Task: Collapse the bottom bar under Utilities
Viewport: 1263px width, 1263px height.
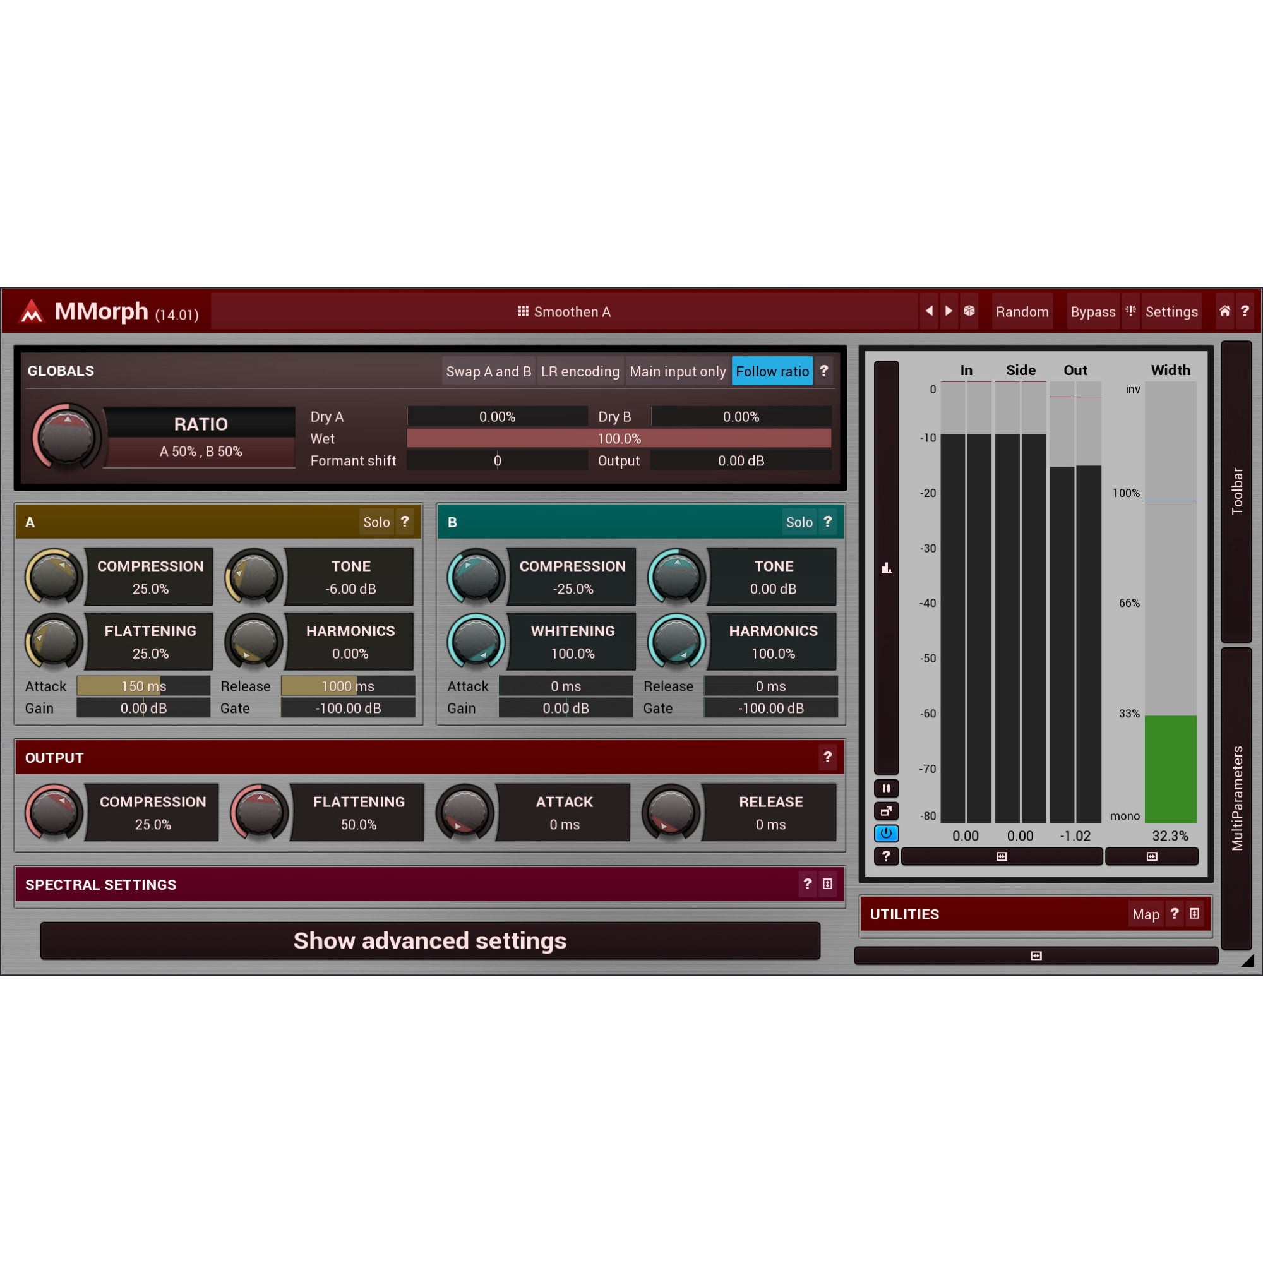Action: pyautogui.click(x=1036, y=955)
